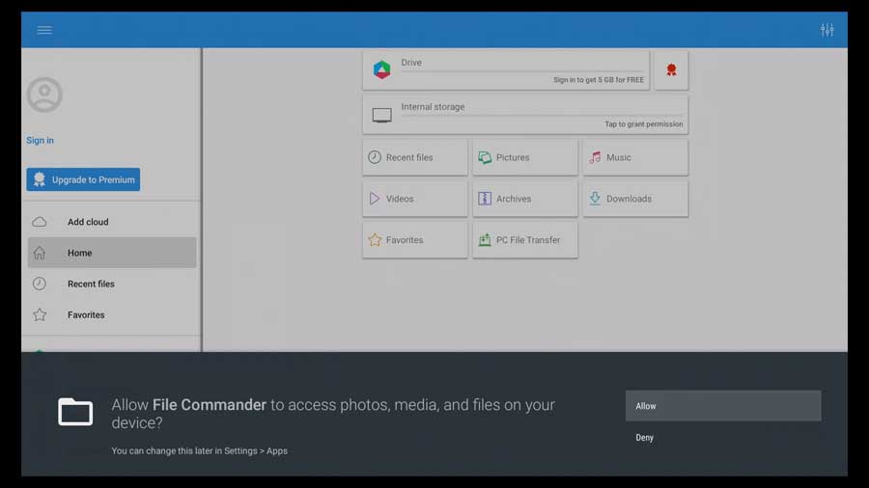The width and height of the screenshot is (869, 488).
Task: Click the user profile avatar icon
Action: pos(44,95)
